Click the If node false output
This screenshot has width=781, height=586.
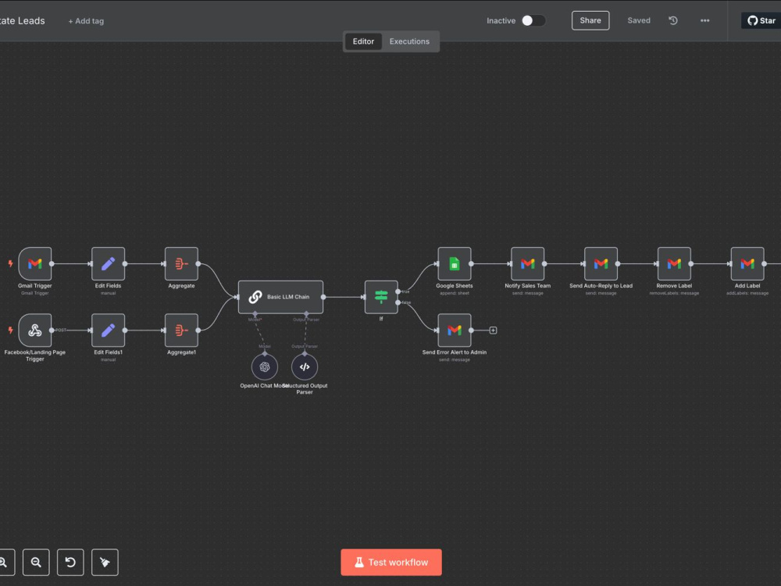click(x=398, y=302)
